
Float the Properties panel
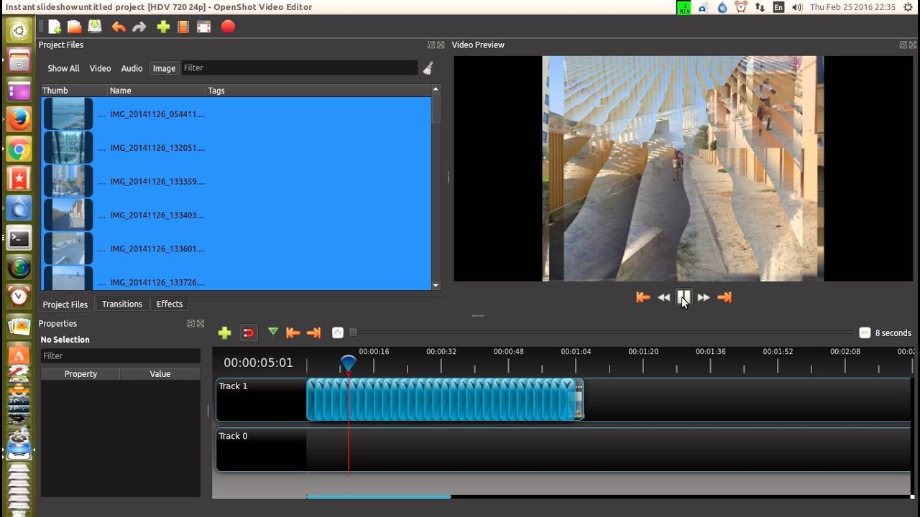pos(190,323)
